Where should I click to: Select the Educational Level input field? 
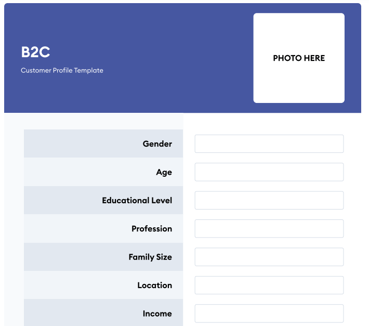coord(269,200)
